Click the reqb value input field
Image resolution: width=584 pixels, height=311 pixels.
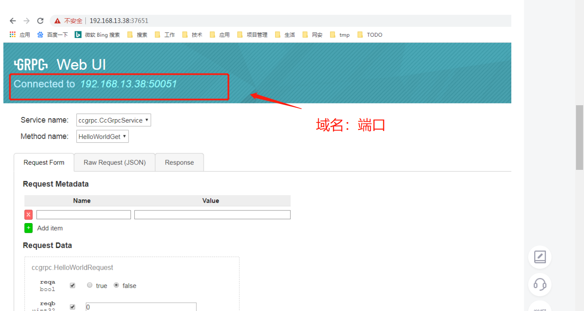point(141,307)
